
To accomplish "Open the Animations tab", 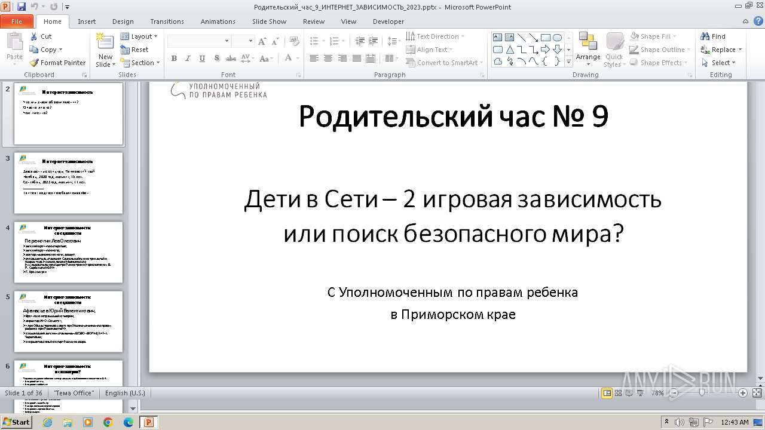I will click(x=218, y=21).
